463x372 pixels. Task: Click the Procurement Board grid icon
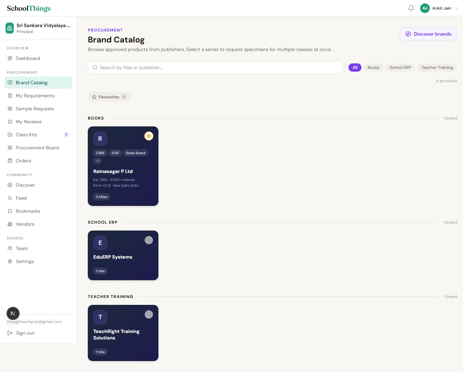tap(10, 148)
